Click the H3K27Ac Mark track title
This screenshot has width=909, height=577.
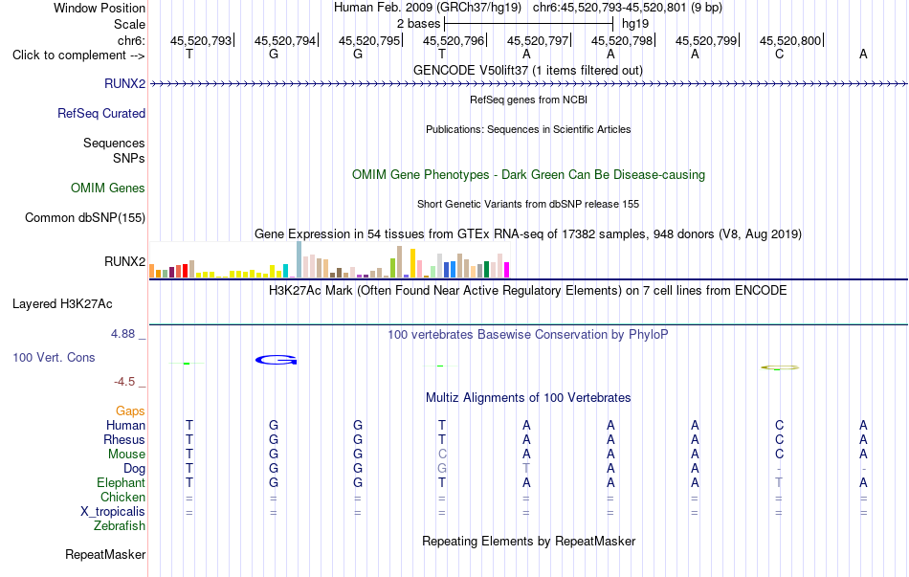click(x=528, y=290)
